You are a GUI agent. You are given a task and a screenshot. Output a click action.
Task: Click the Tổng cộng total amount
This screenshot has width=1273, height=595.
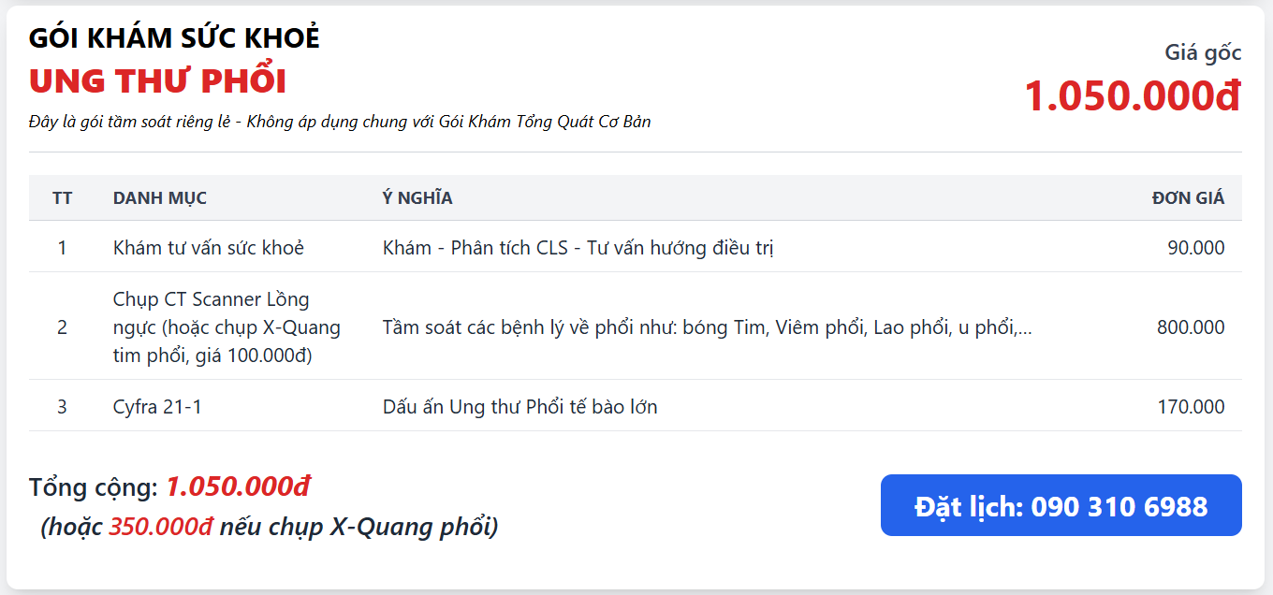pos(238,487)
